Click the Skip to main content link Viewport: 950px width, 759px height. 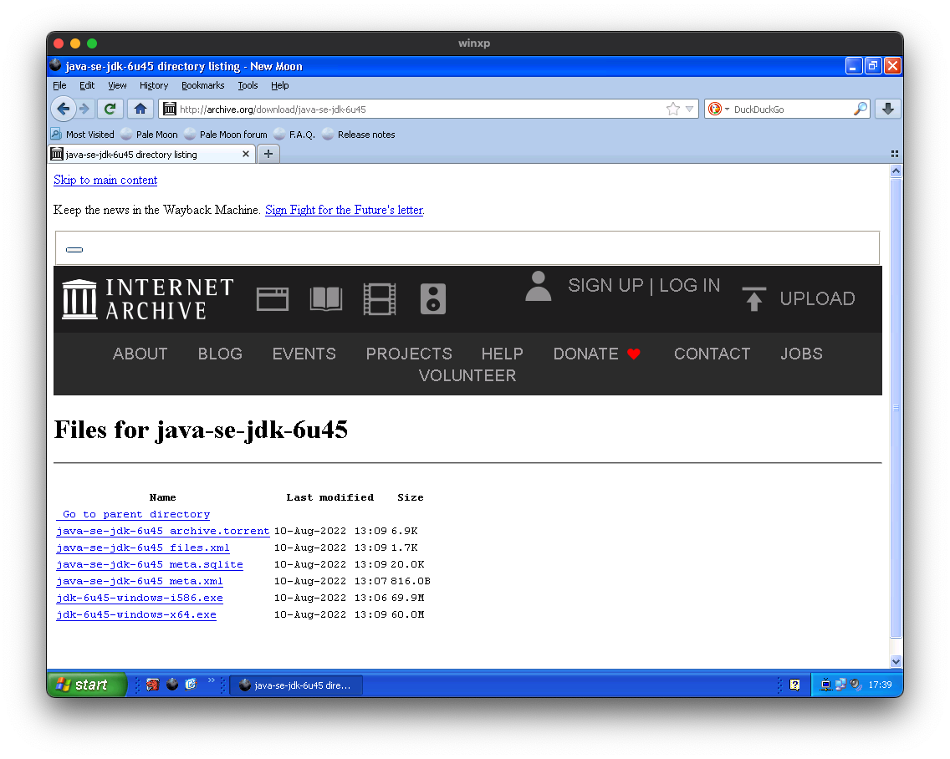coord(105,180)
